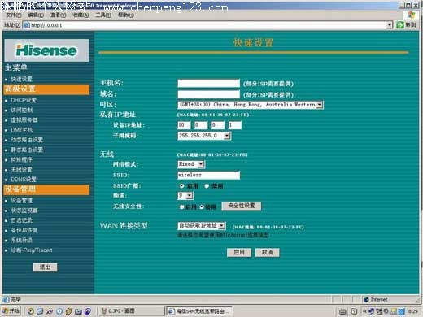Click the last device IP octet field (1)
Screen dimensions: 423x317
pyautogui.click(x=234, y=125)
